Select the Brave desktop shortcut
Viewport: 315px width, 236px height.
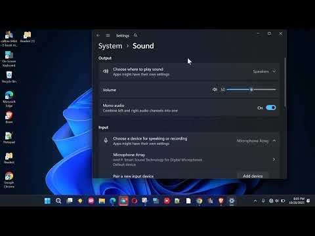pos(9,117)
